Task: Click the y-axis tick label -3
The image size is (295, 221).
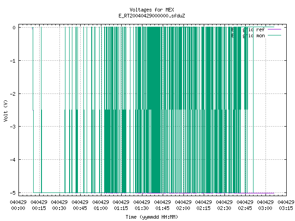Action: pos(13,127)
